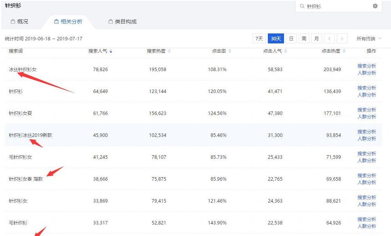Click the next page right chevron
This screenshot has height=236, width=391.
[x=342, y=38]
